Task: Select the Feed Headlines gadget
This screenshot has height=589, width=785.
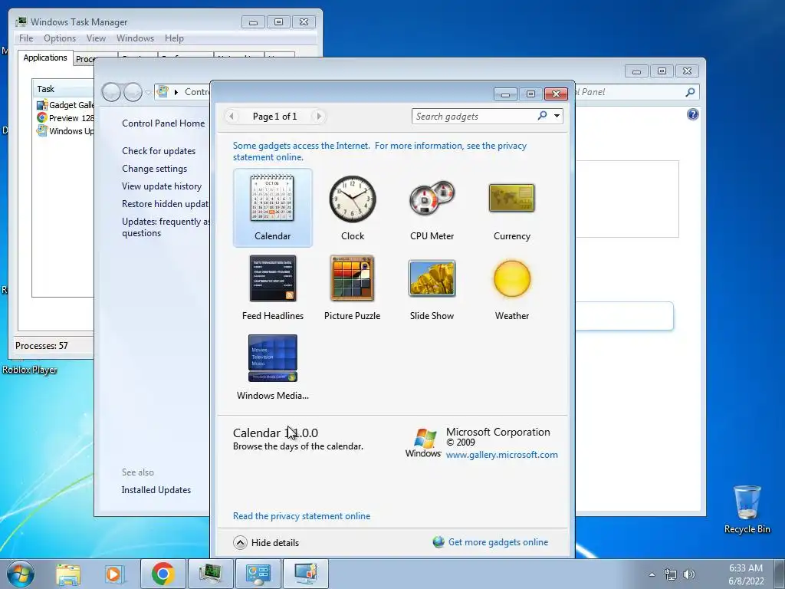Action: 272,288
